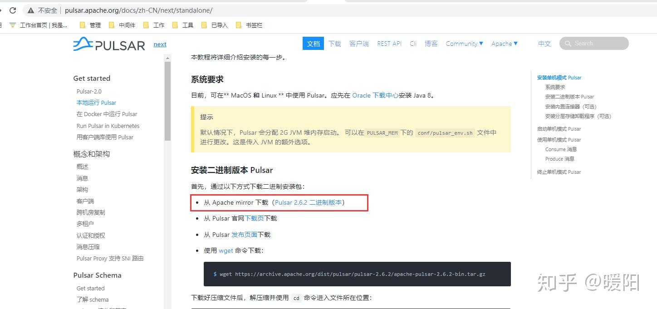Expand the Community dropdown menu

click(464, 43)
